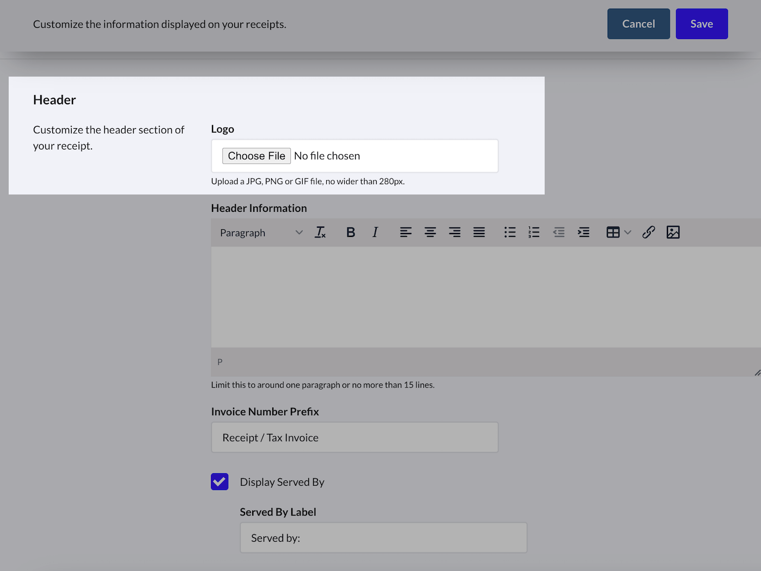
Task: Justify the header text
Action: coord(479,233)
